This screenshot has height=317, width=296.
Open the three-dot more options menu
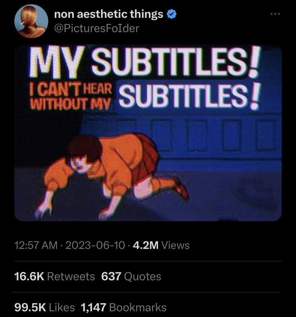click(x=276, y=14)
